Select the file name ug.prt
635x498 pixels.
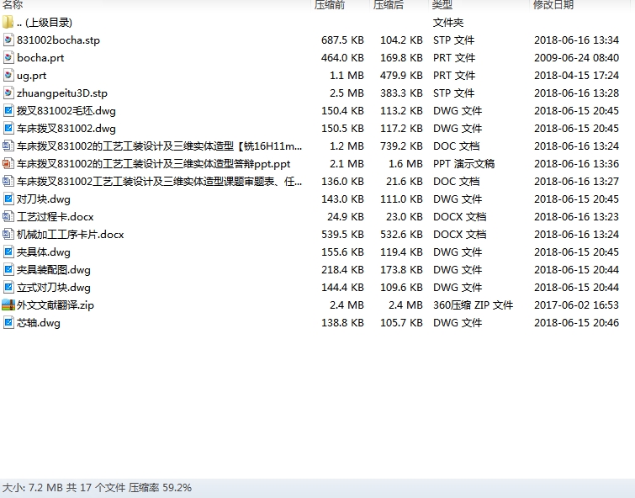coord(32,76)
